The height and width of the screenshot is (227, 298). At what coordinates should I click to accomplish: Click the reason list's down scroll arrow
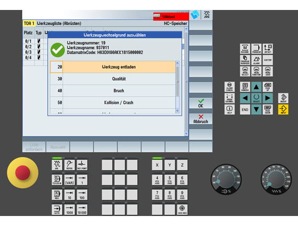click(178, 111)
